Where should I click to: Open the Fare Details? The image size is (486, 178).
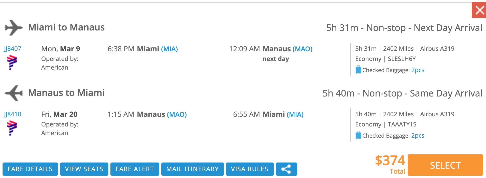[x=30, y=169]
